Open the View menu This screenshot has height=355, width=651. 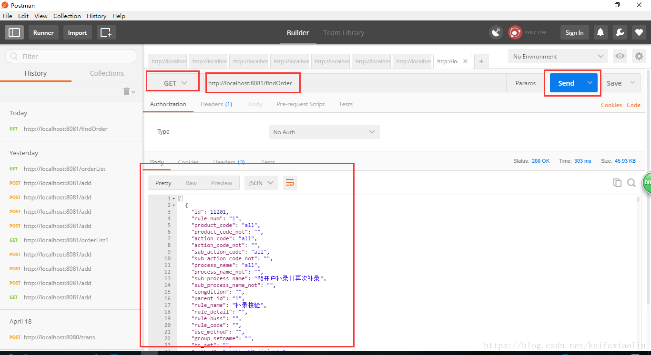[41, 16]
